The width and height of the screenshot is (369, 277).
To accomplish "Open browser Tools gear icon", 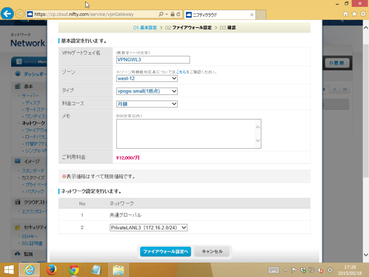I will (x=363, y=14).
